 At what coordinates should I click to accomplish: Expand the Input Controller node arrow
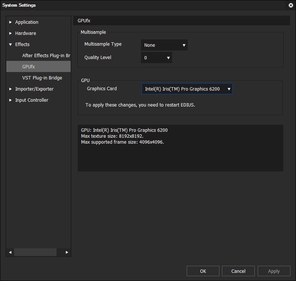coord(10,100)
